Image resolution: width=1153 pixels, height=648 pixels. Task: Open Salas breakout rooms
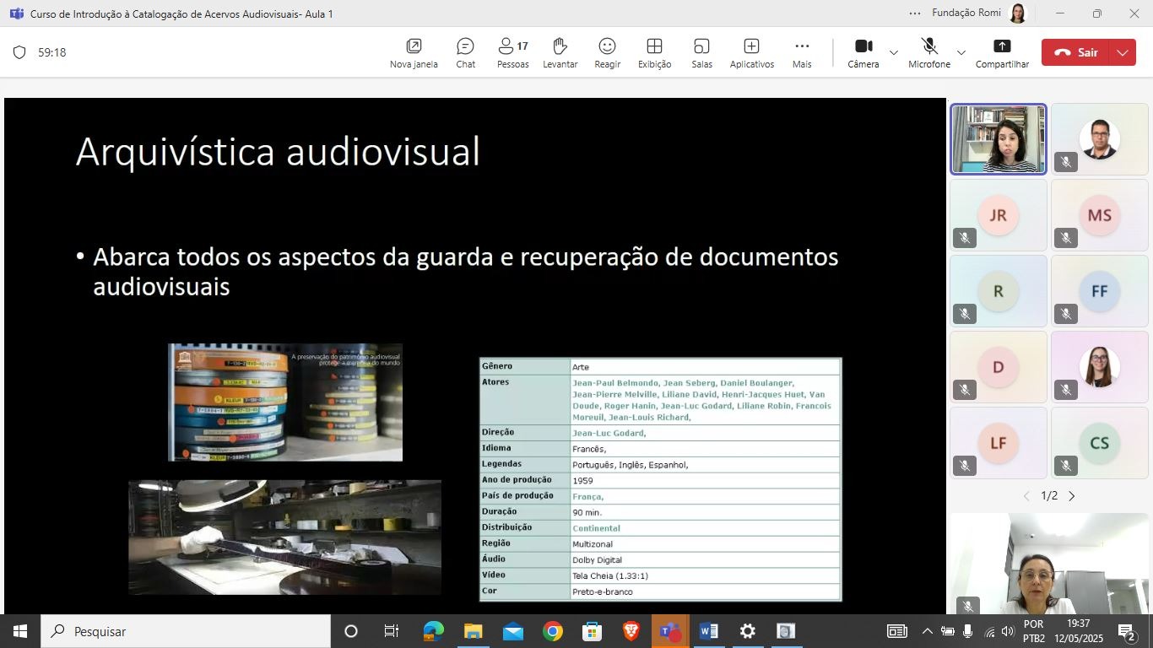coord(701,52)
